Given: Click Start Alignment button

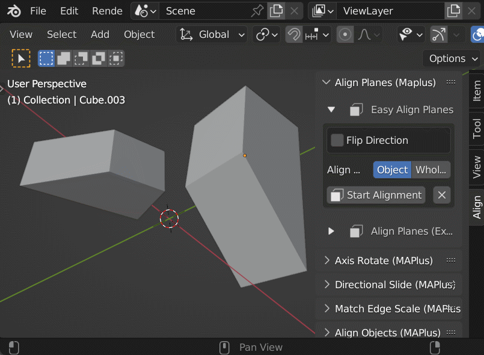Looking at the screenshot, I should click(376, 195).
